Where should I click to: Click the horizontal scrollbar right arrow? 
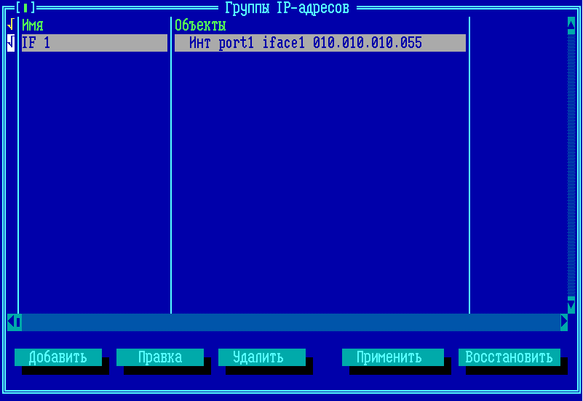point(564,322)
